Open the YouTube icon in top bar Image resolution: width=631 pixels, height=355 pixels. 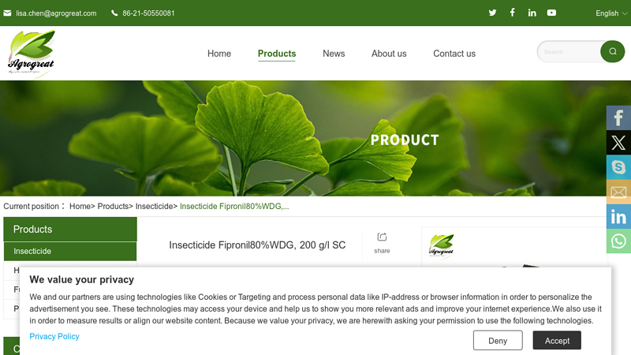click(x=551, y=13)
